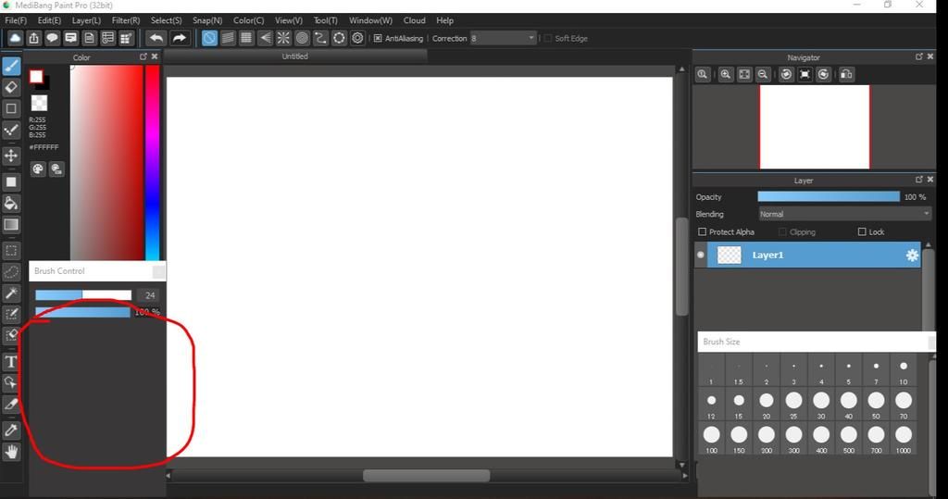The width and height of the screenshot is (948, 499).
Task: Select the Text tool
Action: (11, 362)
